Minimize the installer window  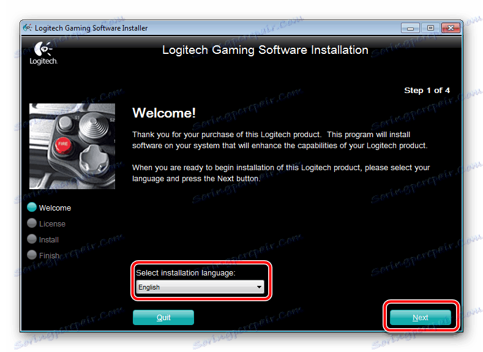pos(410,28)
